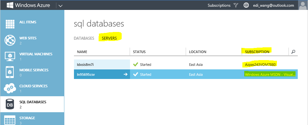This screenshot has height=125, width=308.
Task: Click the search magnifier in table header
Action: (293, 52)
